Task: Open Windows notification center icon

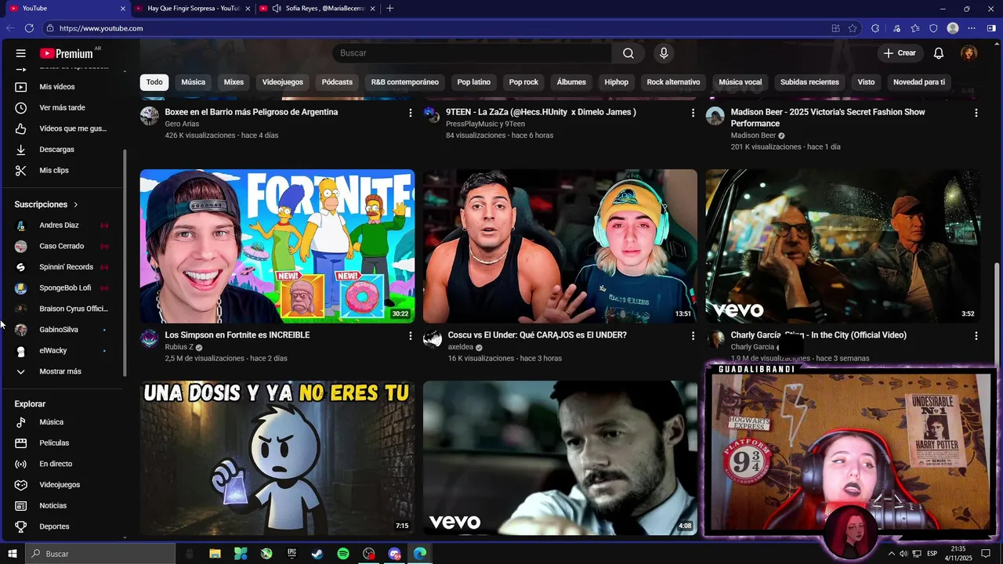Action: click(986, 554)
